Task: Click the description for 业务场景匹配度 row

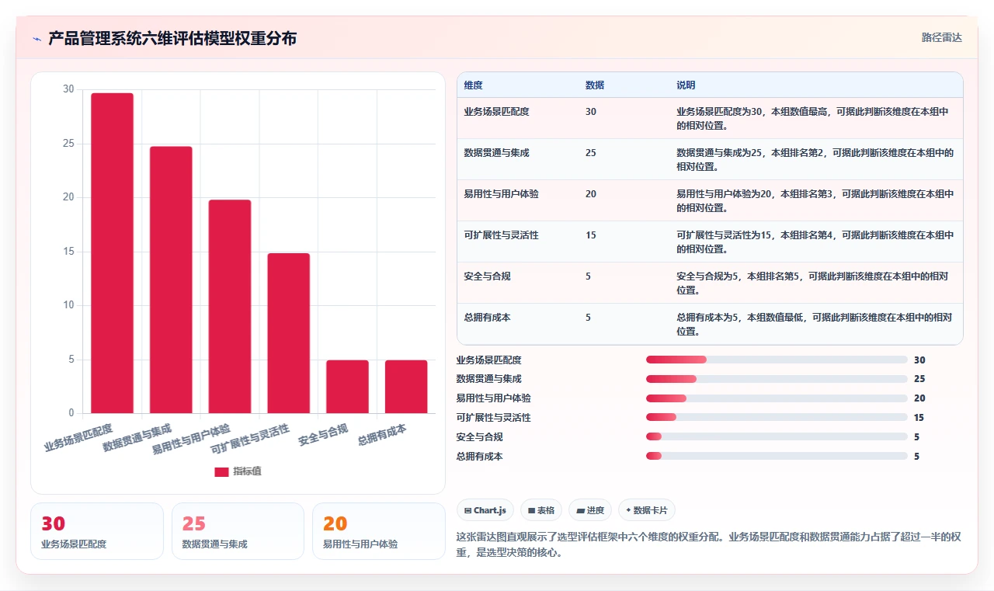Action: [x=813, y=118]
